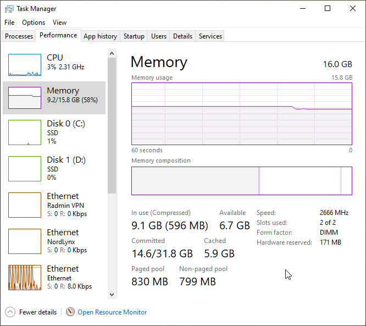Click the CPU text '3% 2.31 GHz'
The width and height of the screenshot is (366, 326).
tap(65, 67)
